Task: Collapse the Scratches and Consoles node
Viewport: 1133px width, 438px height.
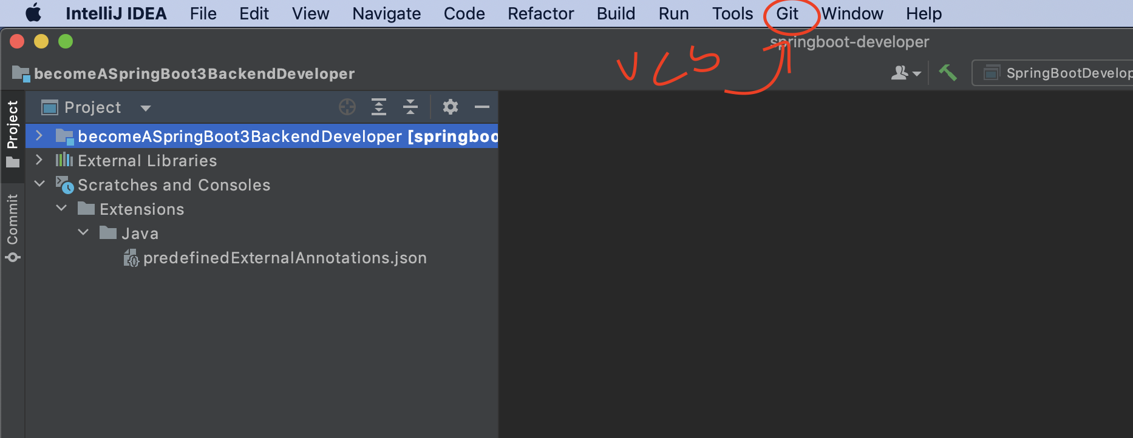Action: coord(40,184)
